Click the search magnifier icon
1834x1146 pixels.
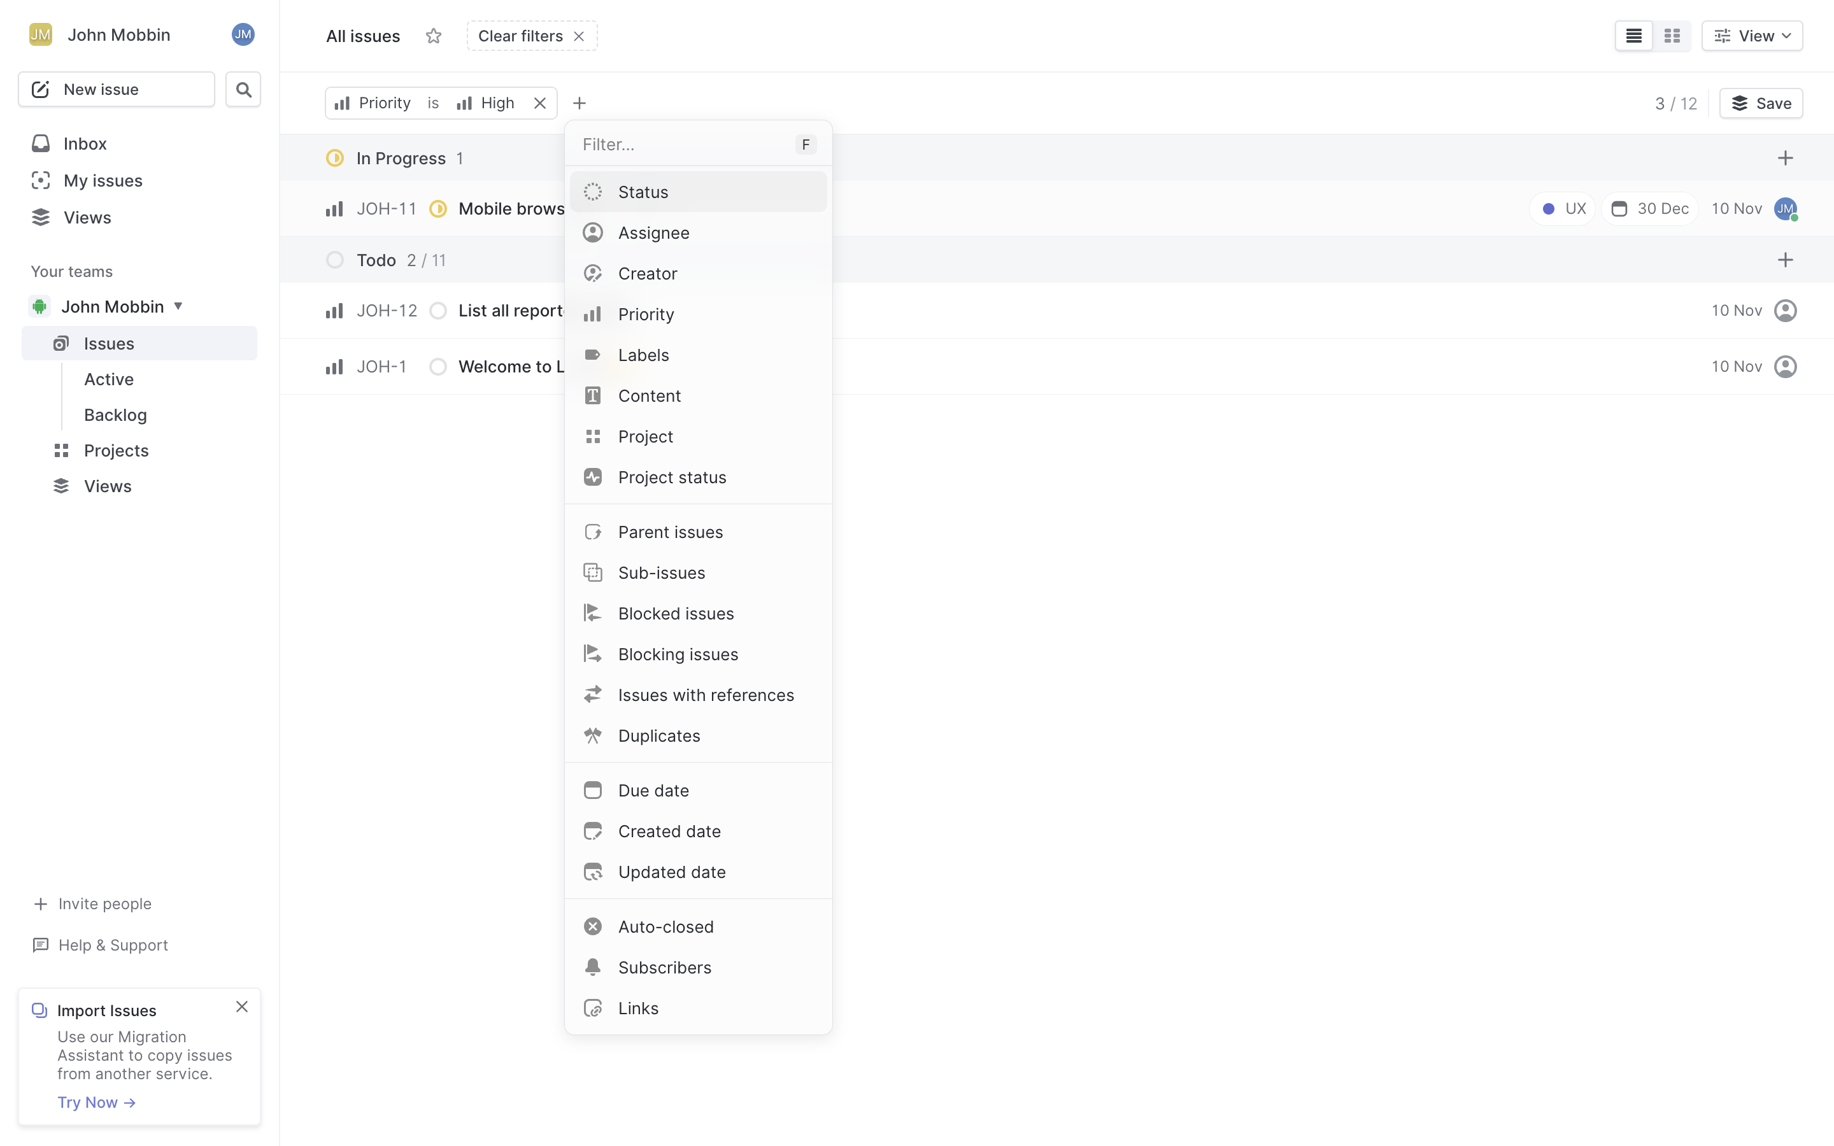coord(243,89)
